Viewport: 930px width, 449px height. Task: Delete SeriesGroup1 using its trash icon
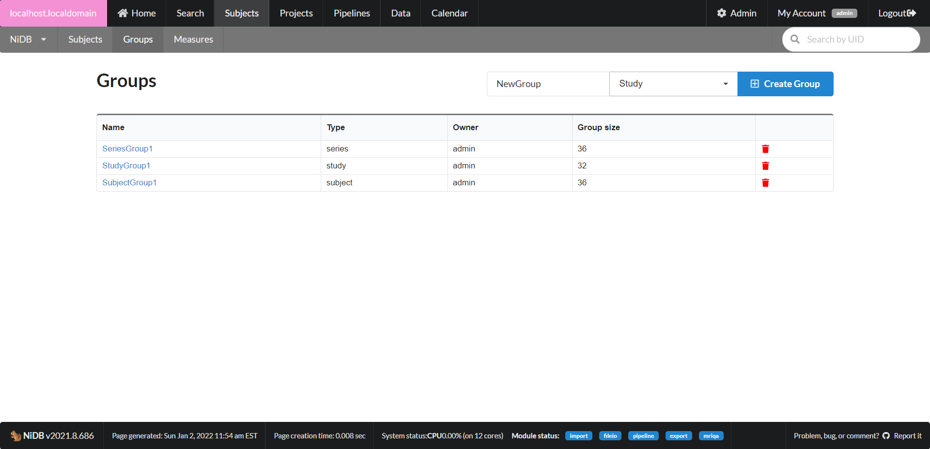pos(765,149)
